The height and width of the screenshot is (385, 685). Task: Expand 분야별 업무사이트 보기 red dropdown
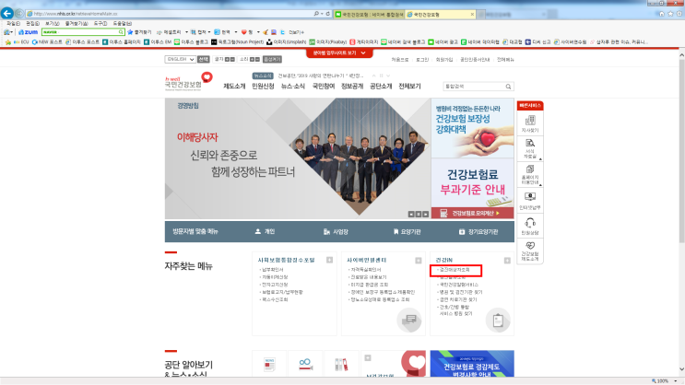point(339,52)
